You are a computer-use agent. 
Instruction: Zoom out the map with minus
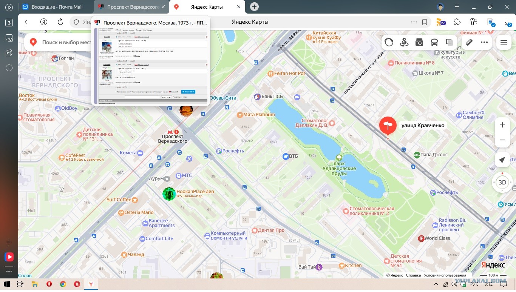[x=502, y=140]
